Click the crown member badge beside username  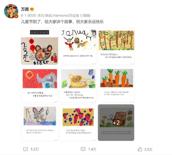(x=32, y=9)
